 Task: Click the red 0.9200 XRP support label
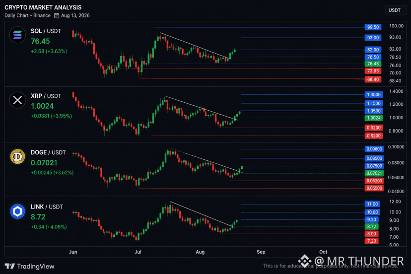click(374, 128)
